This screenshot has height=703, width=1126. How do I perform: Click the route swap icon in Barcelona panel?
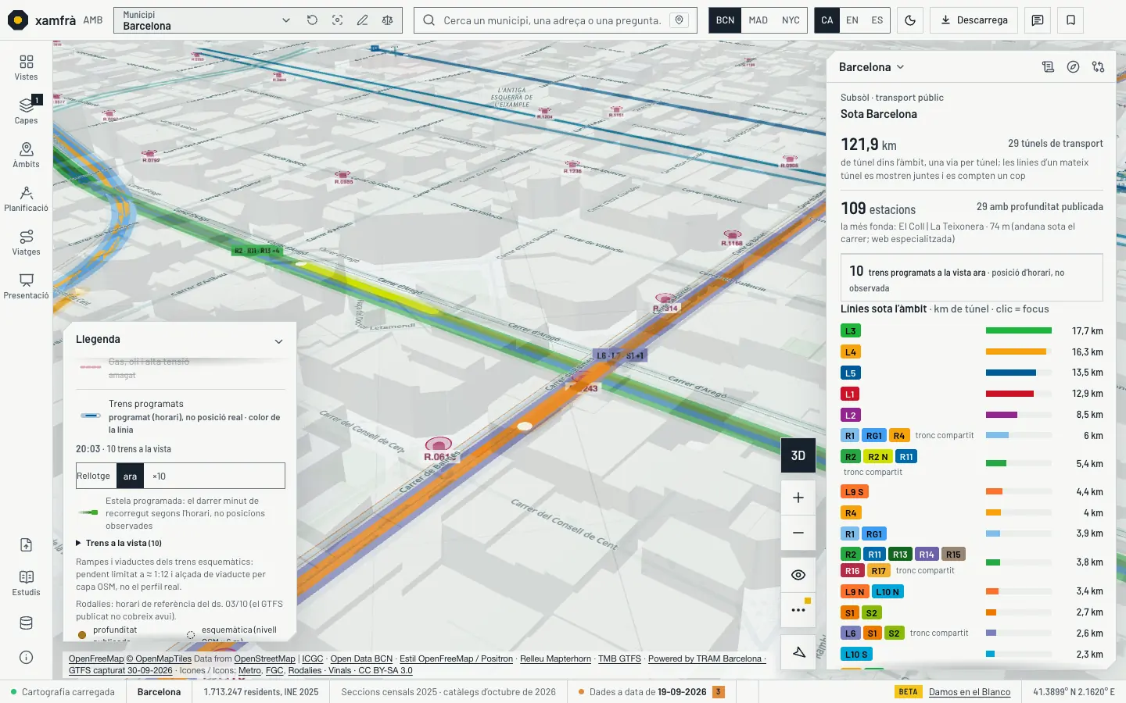pos(1098,67)
